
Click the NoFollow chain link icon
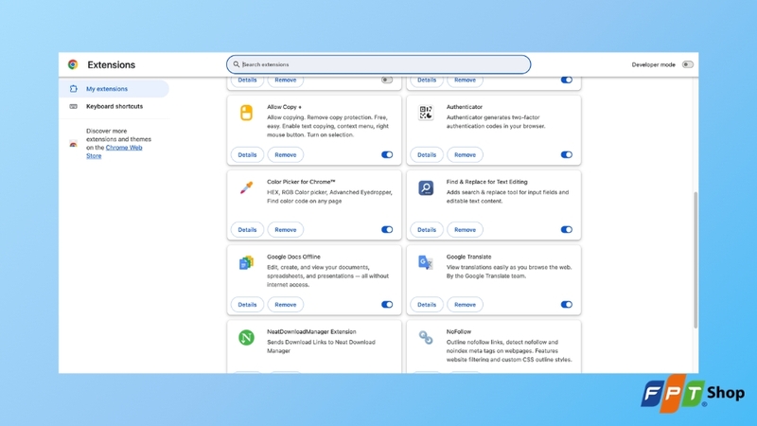pyautogui.click(x=426, y=337)
